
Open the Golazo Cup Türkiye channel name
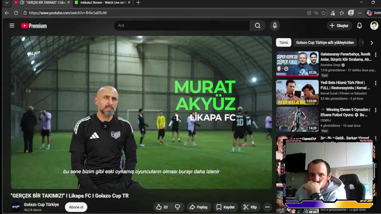point(41,204)
